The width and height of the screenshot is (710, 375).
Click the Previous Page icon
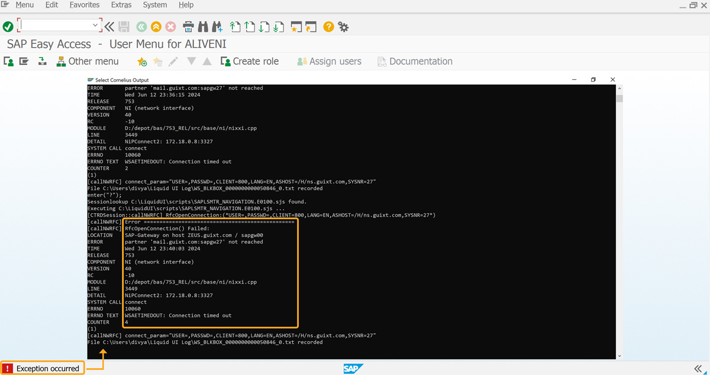[250, 27]
